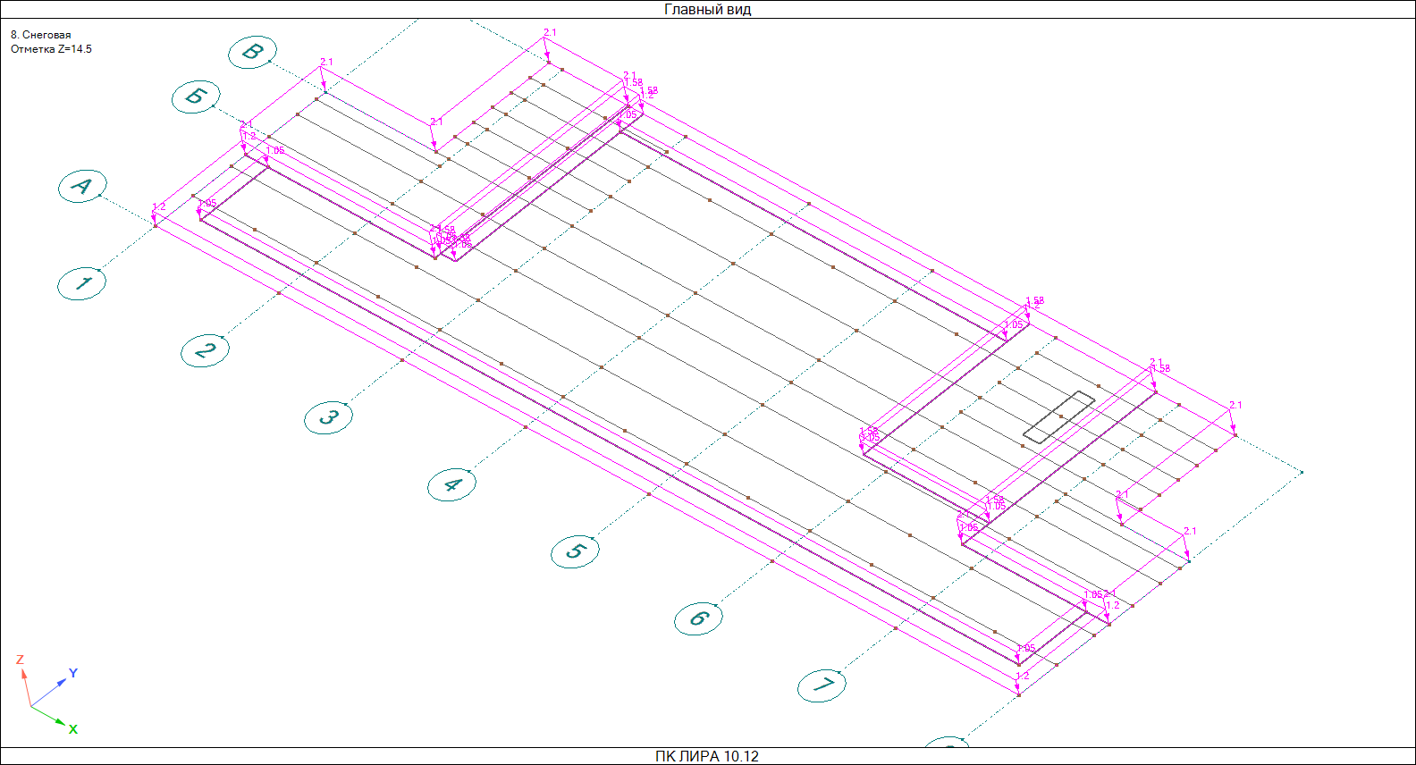Click grid axis marker 6
The height and width of the screenshot is (765, 1416).
[698, 618]
